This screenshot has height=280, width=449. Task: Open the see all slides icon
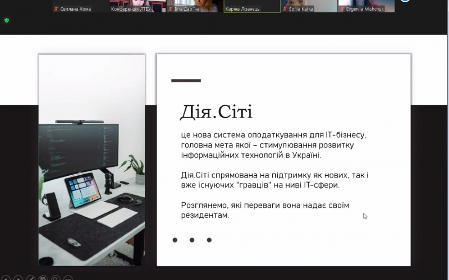click(43, 278)
